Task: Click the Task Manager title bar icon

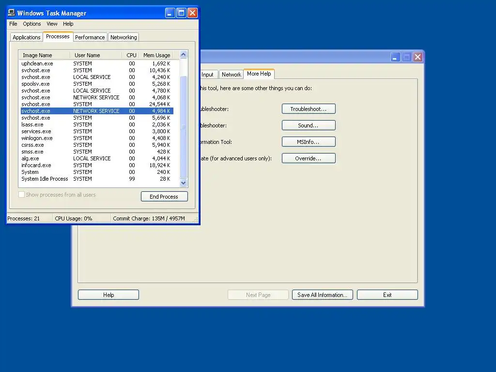Action: [12, 13]
